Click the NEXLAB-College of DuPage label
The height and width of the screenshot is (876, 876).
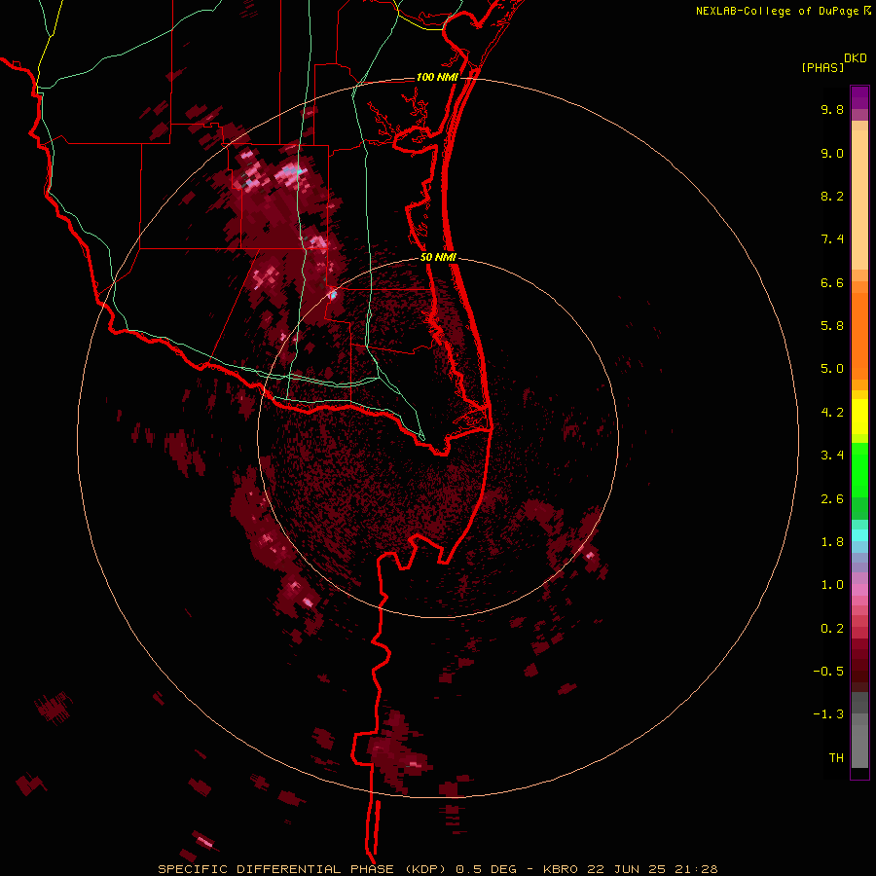tap(779, 11)
